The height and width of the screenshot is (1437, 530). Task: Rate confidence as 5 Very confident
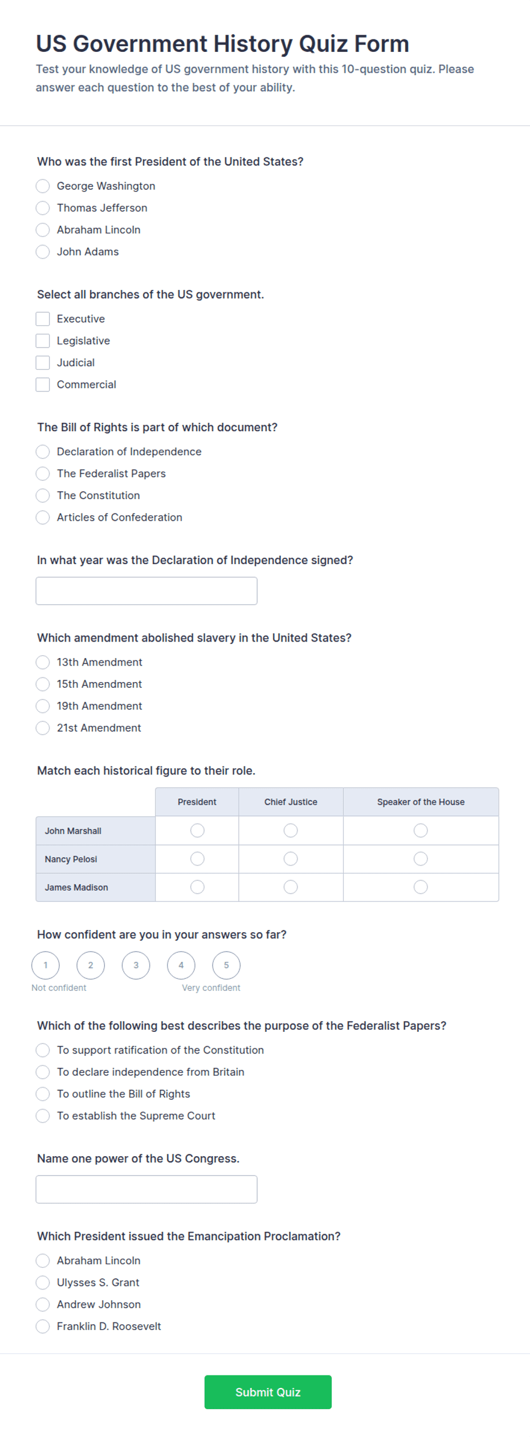(x=226, y=965)
